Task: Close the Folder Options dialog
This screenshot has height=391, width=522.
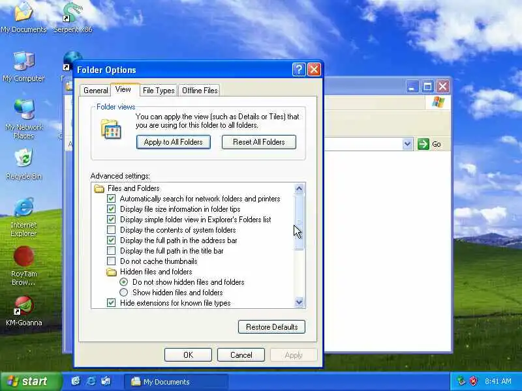Action: point(314,70)
